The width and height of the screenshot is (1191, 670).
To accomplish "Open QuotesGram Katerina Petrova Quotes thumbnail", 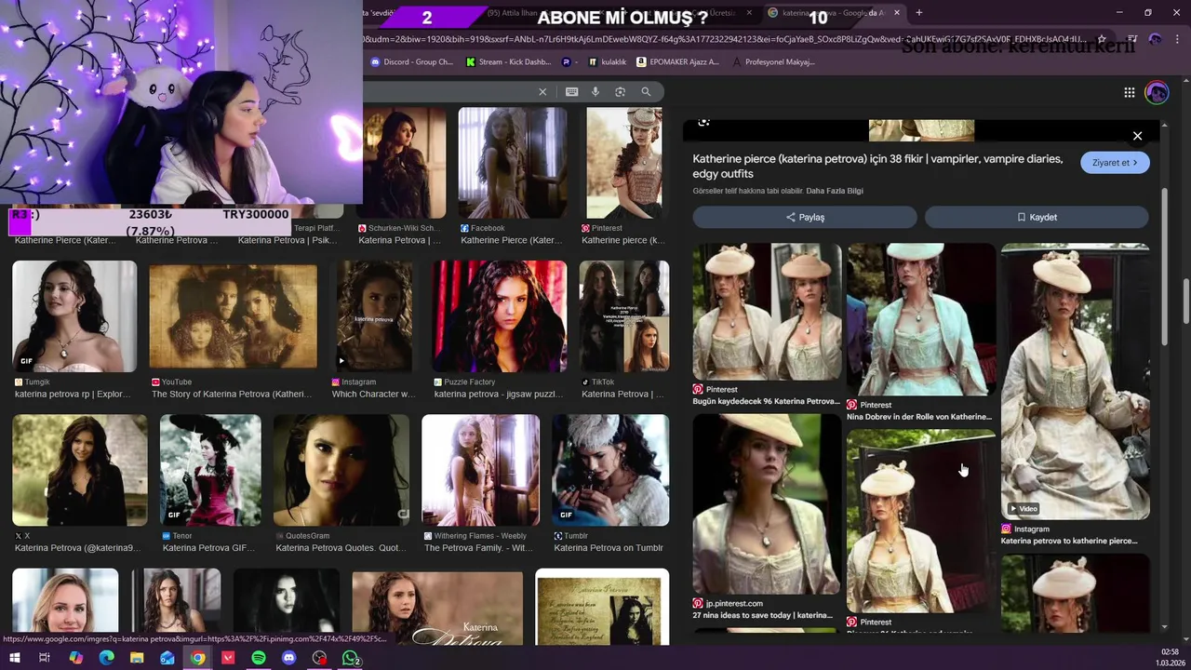I will coord(341,470).
